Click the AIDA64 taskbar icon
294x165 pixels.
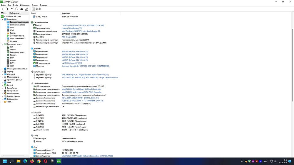point(59,161)
